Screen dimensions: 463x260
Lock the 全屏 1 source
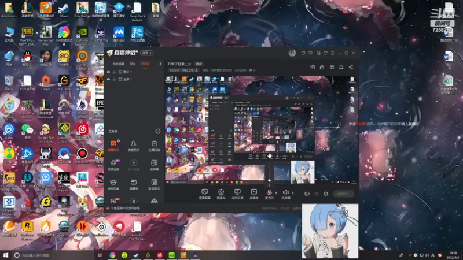[x=114, y=79]
